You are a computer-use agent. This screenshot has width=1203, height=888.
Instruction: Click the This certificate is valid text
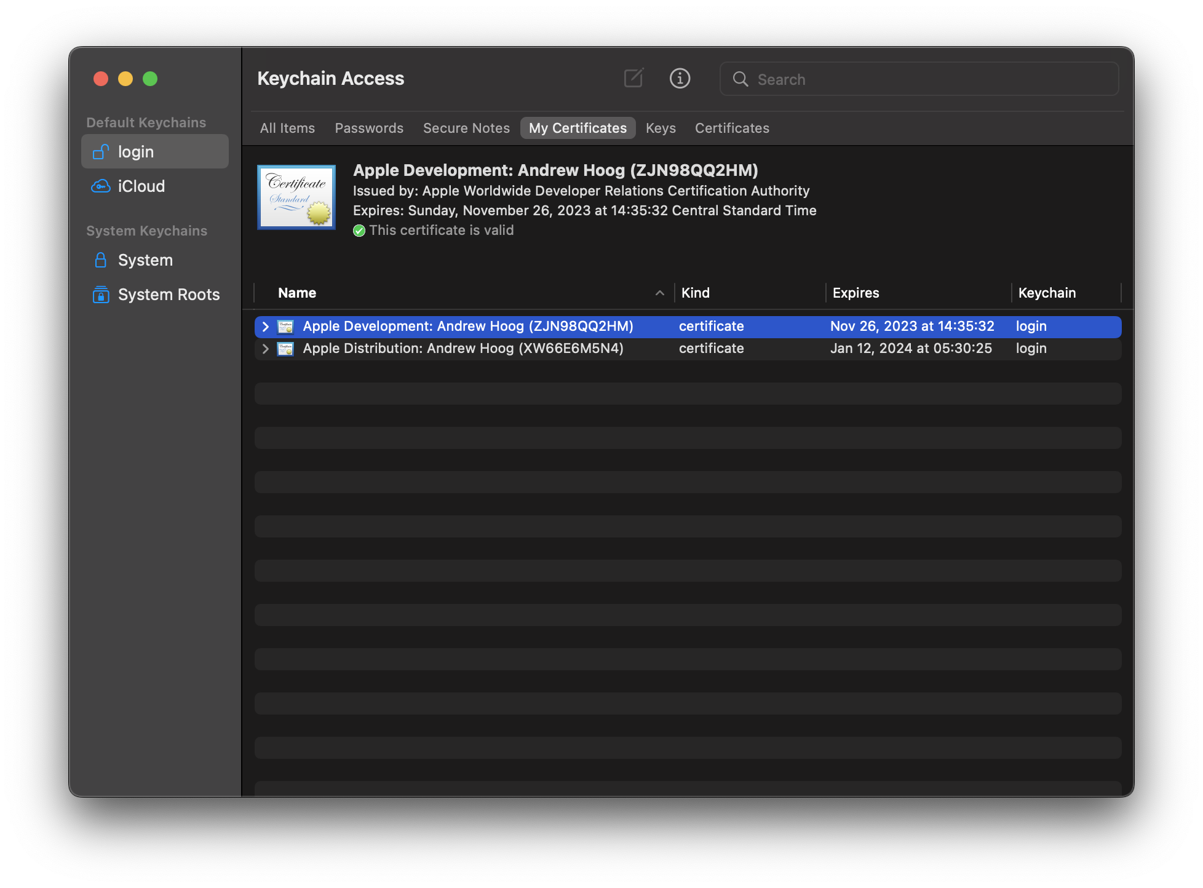click(442, 231)
